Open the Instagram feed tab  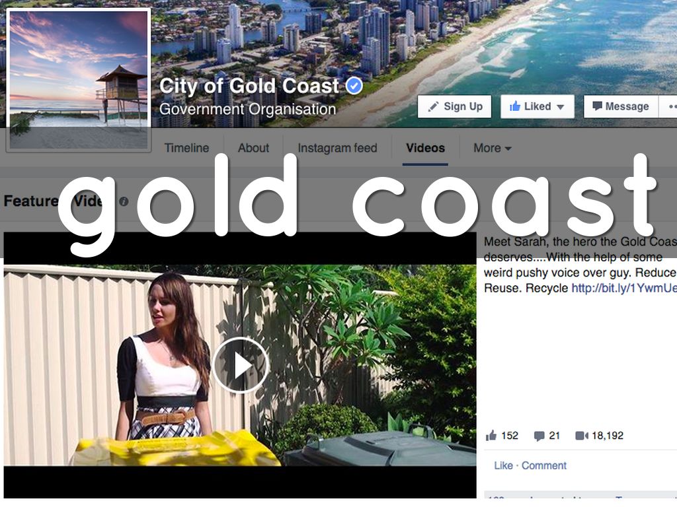point(337,148)
